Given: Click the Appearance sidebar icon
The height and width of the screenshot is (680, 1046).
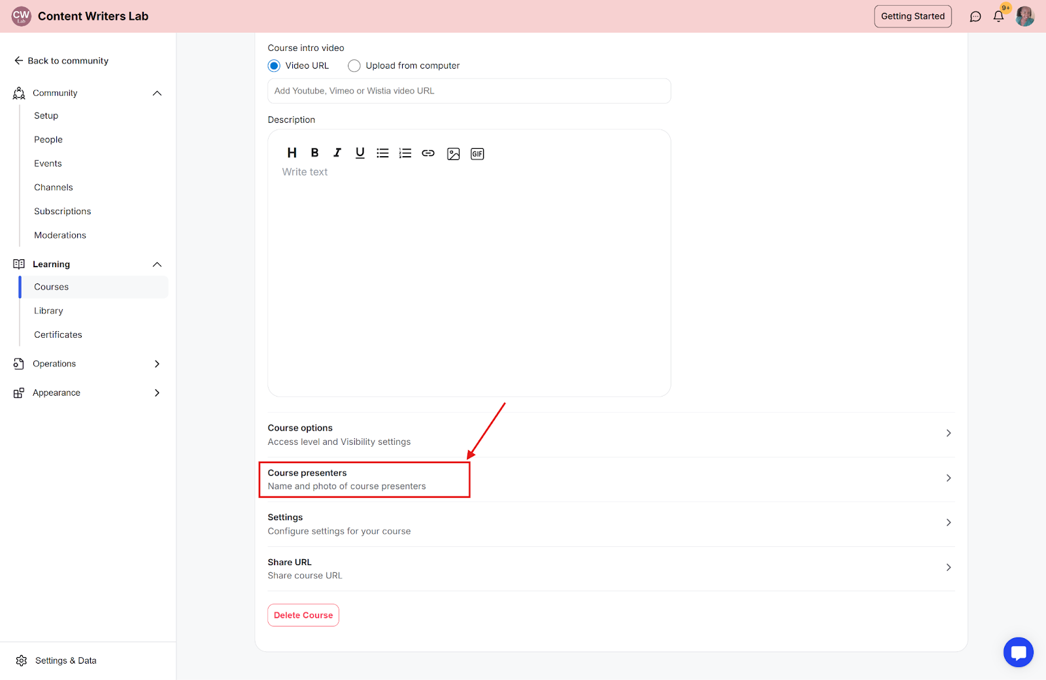Looking at the screenshot, I should coord(19,393).
